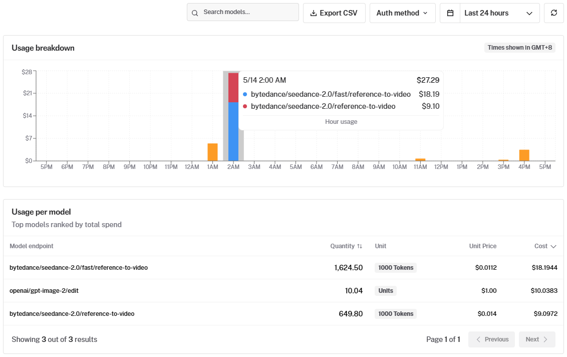Export usage data as CSV
Viewport: 567px width, 357px height.
(x=334, y=13)
